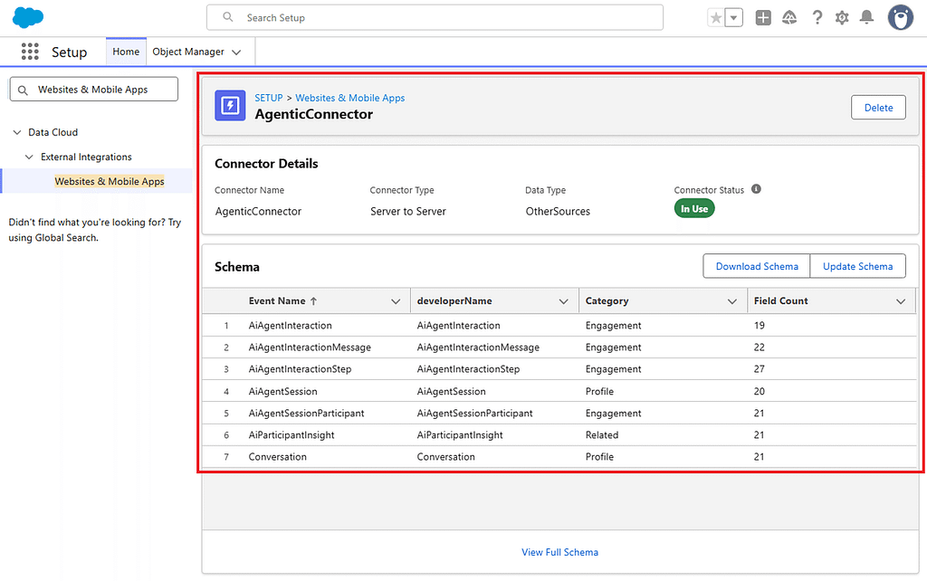Click the Websites & Mobile Apps quick find box

[94, 90]
